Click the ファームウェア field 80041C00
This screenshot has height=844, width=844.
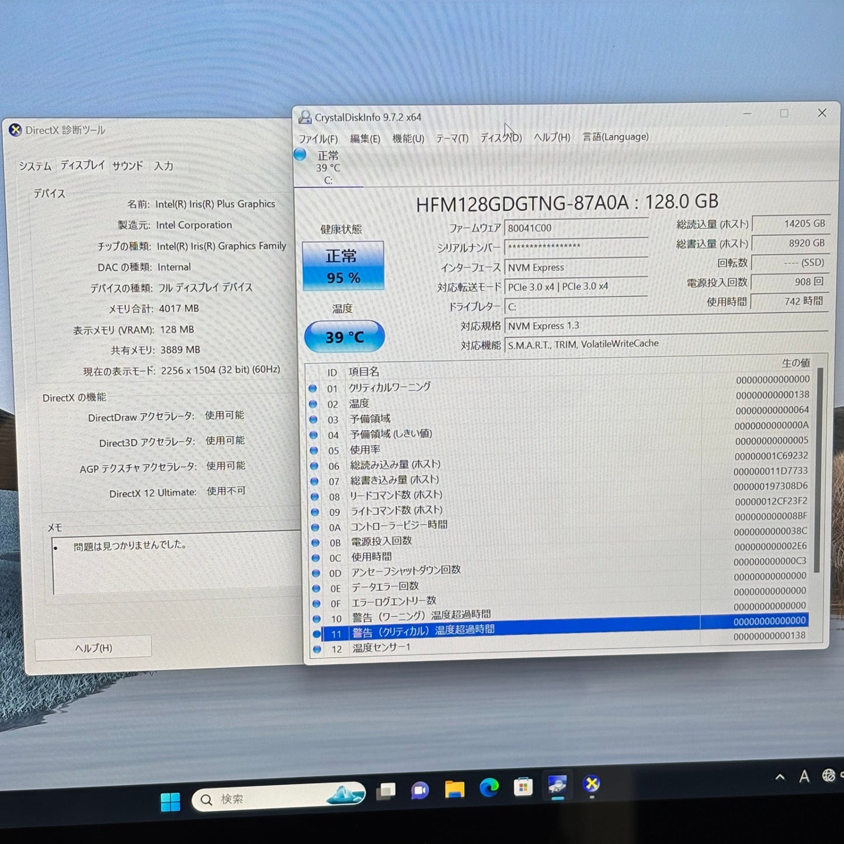tap(576, 227)
